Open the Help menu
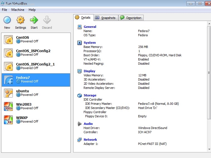211x158 pixels. click(x=32, y=10)
